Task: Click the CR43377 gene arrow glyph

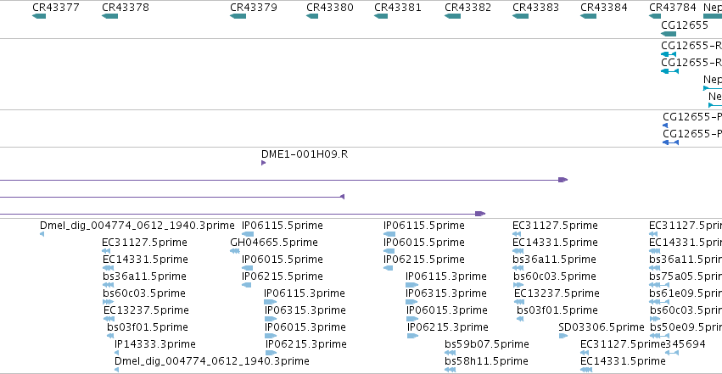Action: (x=39, y=16)
